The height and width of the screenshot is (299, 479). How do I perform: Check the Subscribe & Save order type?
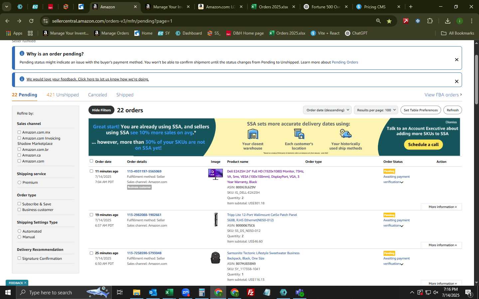tap(19, 204)
